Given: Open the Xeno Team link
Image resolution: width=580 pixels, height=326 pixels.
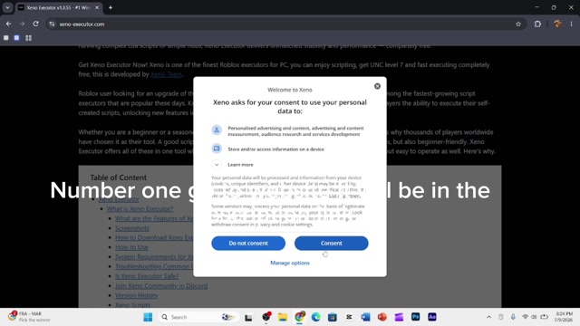Looking at the screenshot, I should 166,74.
